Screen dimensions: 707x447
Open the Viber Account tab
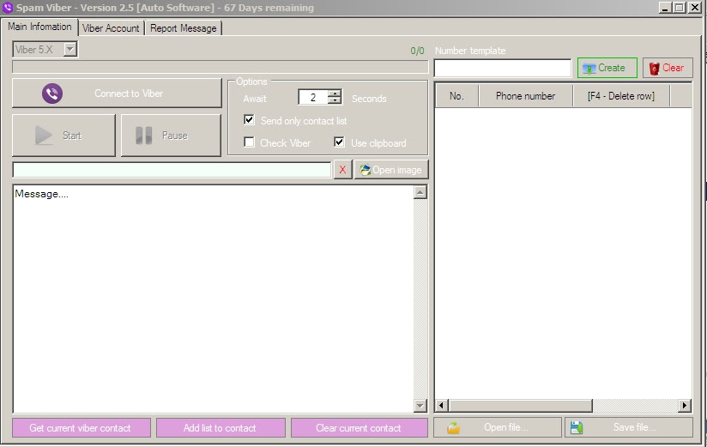[111, 28]
